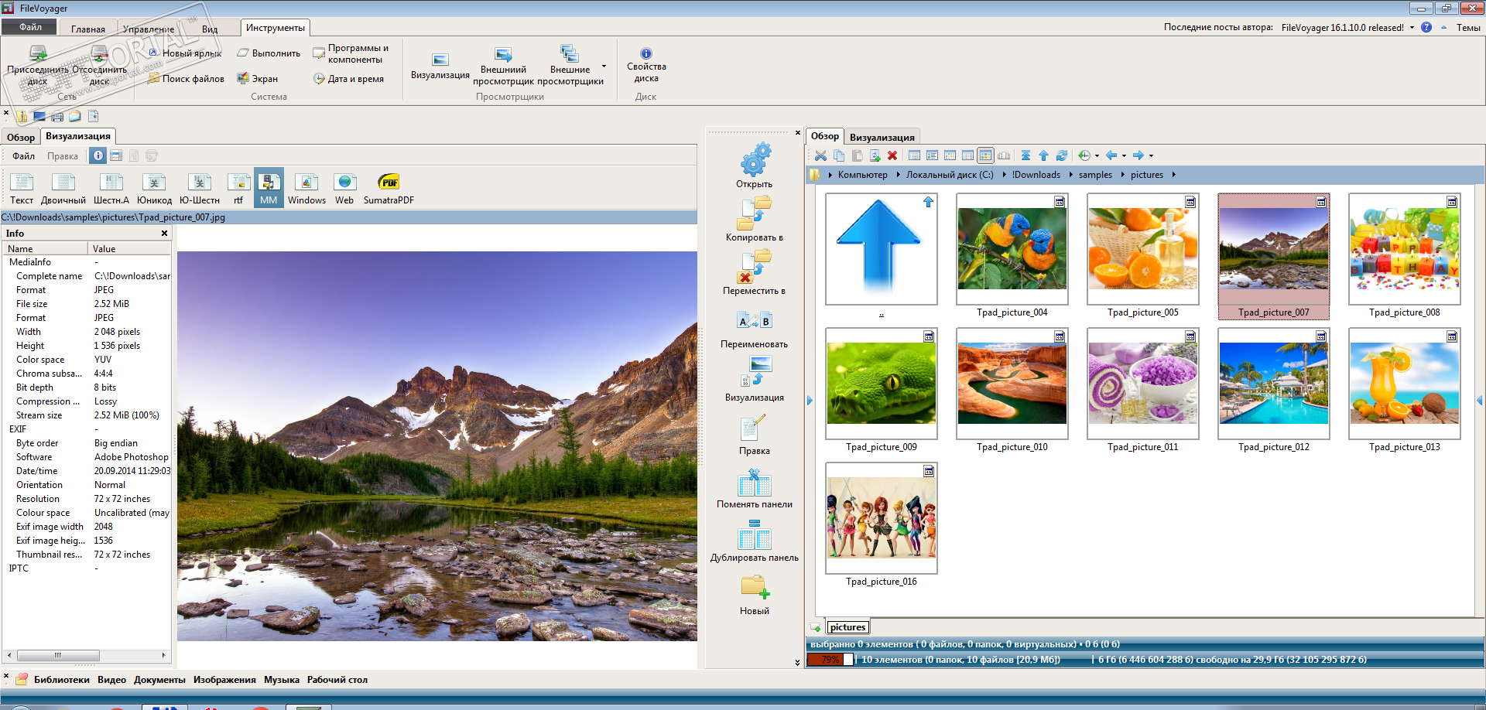
Task: Open Библиотеки favorite link
Action: [x=62, y=680]
